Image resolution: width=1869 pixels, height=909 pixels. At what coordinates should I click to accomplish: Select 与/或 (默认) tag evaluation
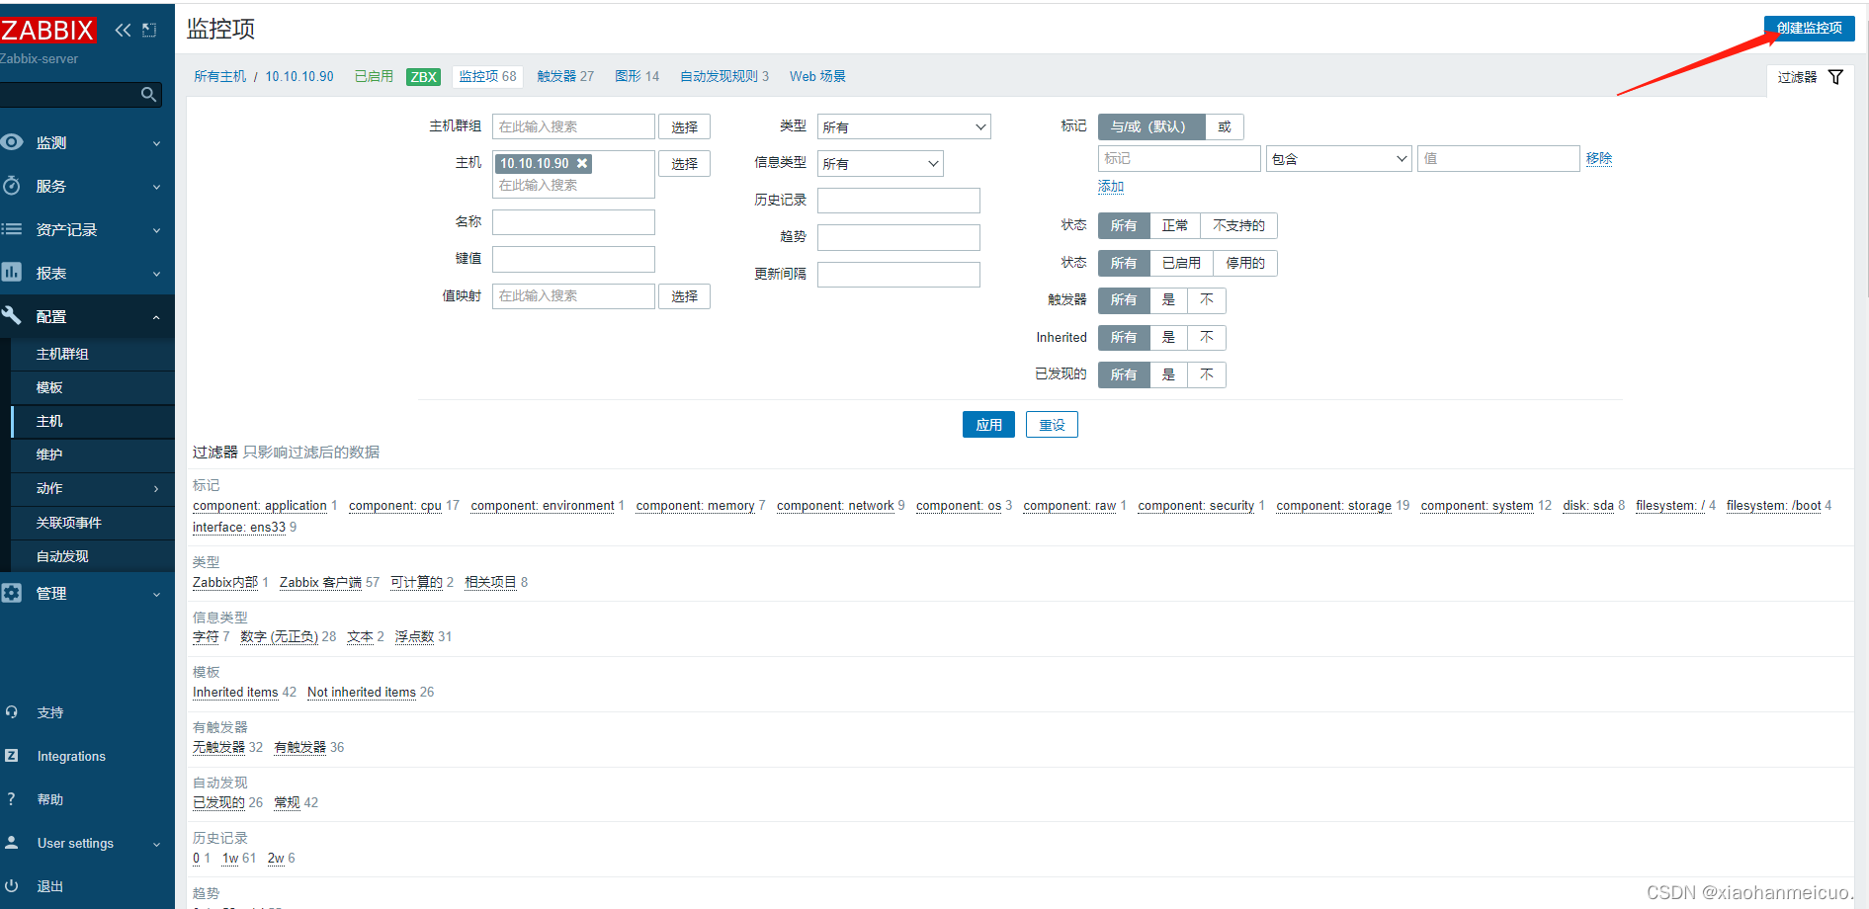coord(1150,126)
